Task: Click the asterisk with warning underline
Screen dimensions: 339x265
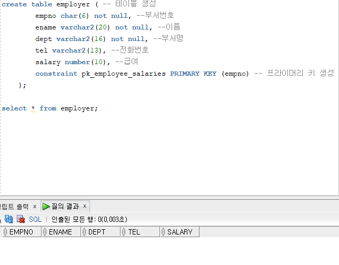Action: click(x=33, y=108)
